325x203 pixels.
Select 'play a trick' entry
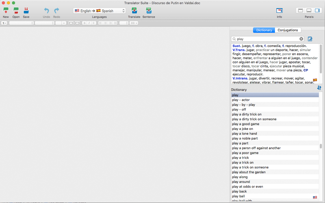[x=275, y=158]
